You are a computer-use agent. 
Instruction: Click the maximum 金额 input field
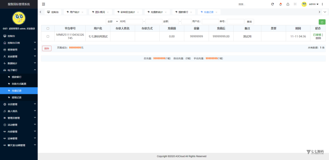point(187,21)
